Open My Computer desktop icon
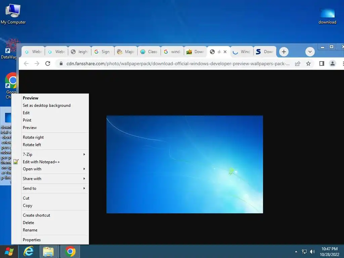The height and width of the screenshot is (258, 344). coord(13,13)
